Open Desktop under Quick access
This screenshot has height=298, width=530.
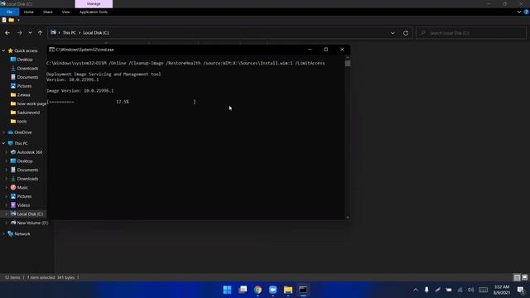[x=25, y=60]
